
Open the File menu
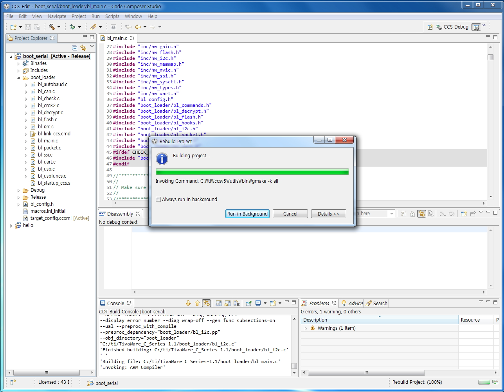pyautogui.click(x=10, y=16)
